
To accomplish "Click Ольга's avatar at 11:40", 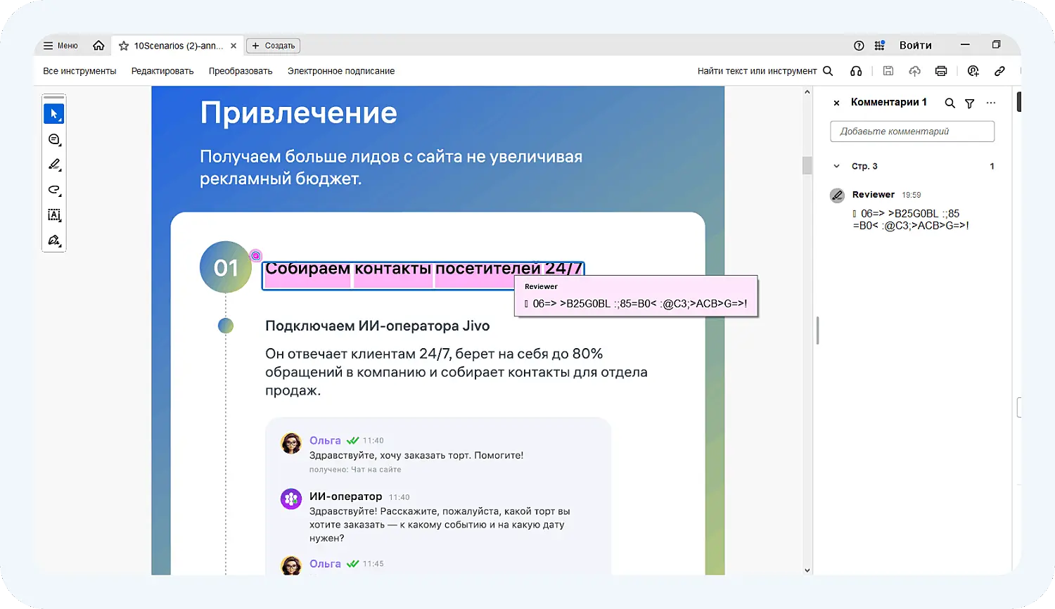I will pyautogui.click(x=291, y=443).
